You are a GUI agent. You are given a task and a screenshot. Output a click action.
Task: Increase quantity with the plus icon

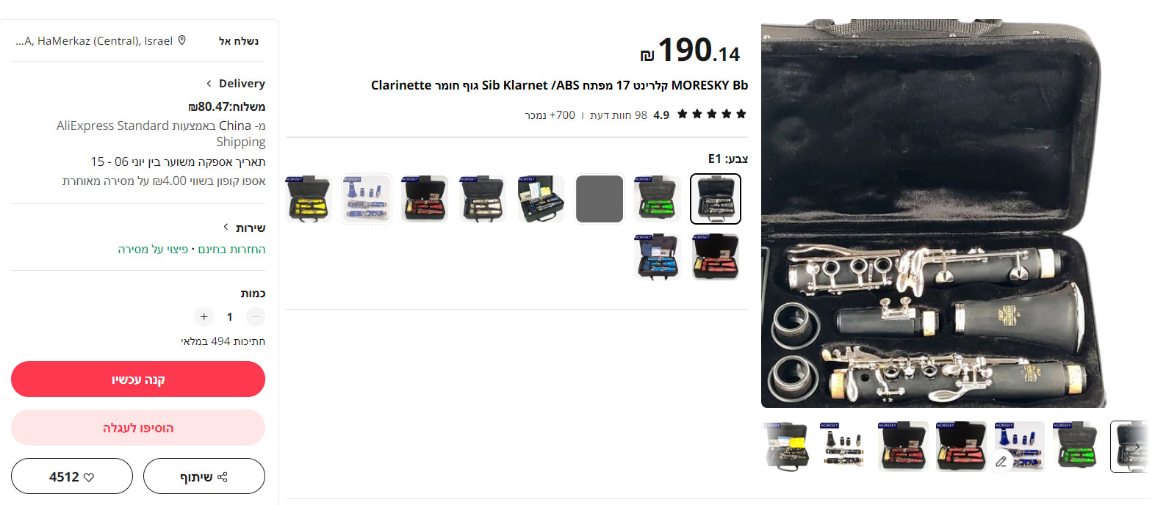tap(204, 316)
